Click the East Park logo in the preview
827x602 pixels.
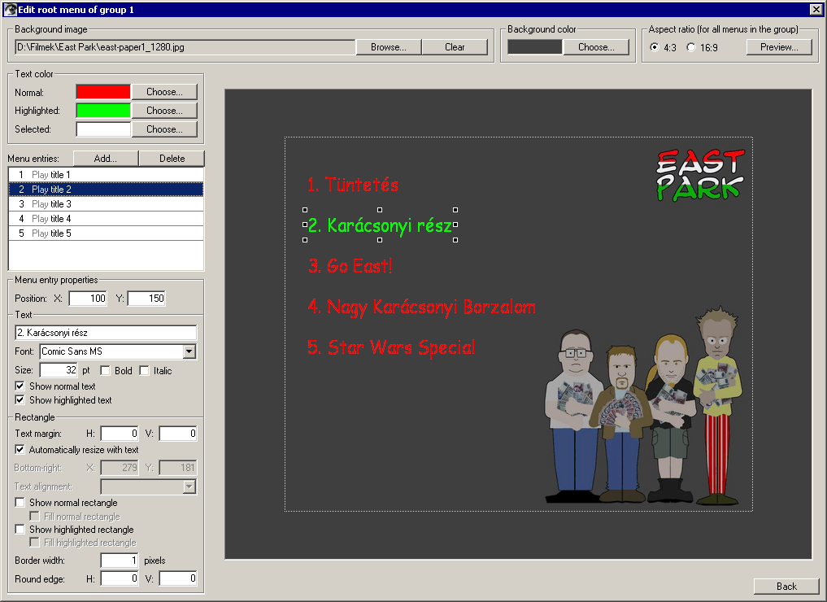coord(700,175)
